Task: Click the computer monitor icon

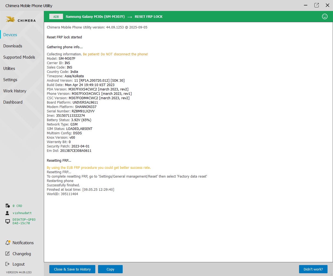Action: 8,221
